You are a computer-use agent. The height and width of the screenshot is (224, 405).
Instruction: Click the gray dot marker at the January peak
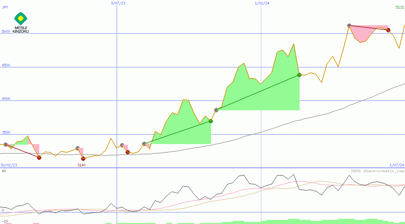[349, 25]
